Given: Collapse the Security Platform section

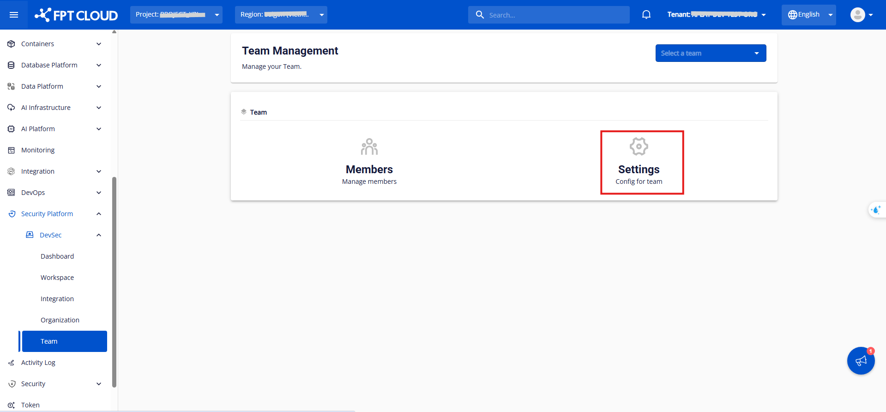Looking at the screenshot, I should click(54, 214).
